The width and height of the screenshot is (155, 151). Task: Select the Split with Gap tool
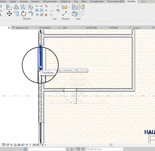[x=41, y=6]
